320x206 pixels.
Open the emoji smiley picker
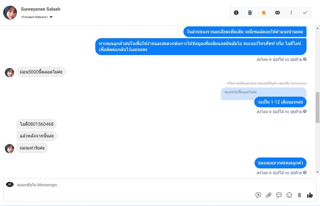tap(289, 195)
